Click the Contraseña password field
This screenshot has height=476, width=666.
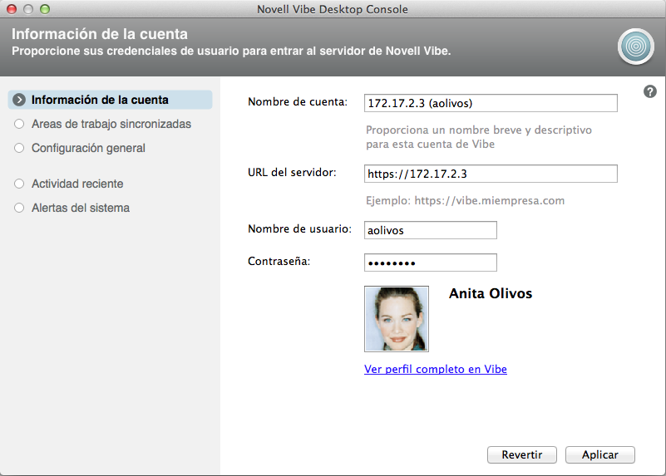(x=430, y=263)
